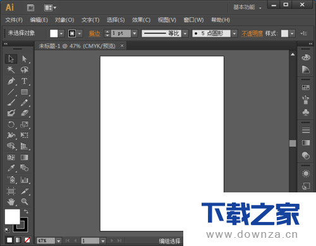Viewport: 316px width, 246px height.
Task: Open 5 点圆形 brush definition dropdown
Action: (234, 33)
